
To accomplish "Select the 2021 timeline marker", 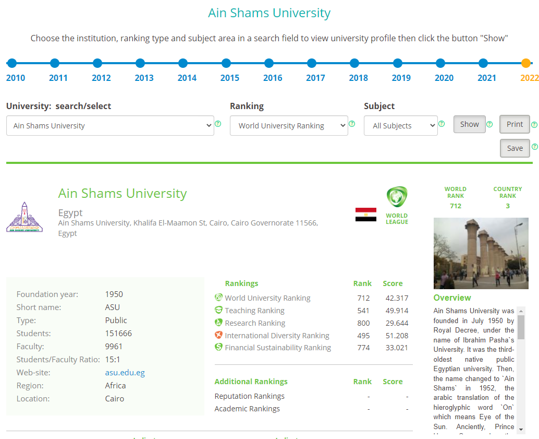I will click(x=483, y=64).
